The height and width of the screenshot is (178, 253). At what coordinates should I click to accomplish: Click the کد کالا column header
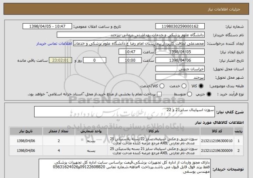[x=217, y=131]
